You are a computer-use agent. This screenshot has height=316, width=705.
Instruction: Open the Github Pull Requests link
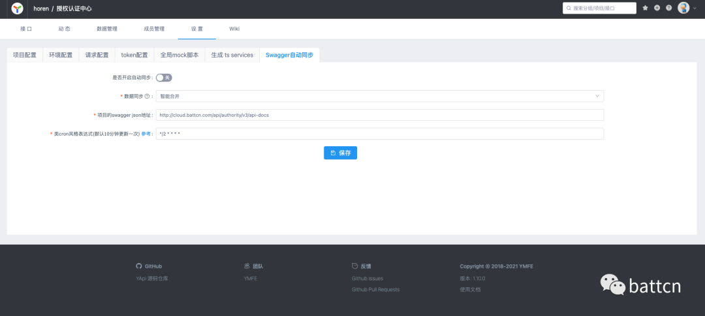tap(375, 289)
